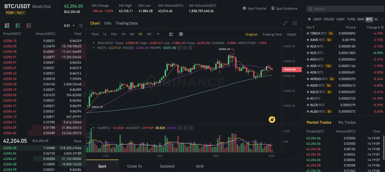Screen dimensions: 385x172
Task: Open the Trading Data tab
Action: coord(127,23)
